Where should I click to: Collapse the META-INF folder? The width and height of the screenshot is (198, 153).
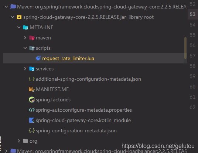(x=19, y=27)
